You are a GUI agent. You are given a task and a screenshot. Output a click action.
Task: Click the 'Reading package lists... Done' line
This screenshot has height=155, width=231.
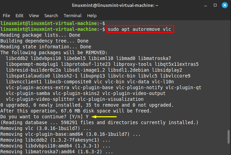coord(40,35)
